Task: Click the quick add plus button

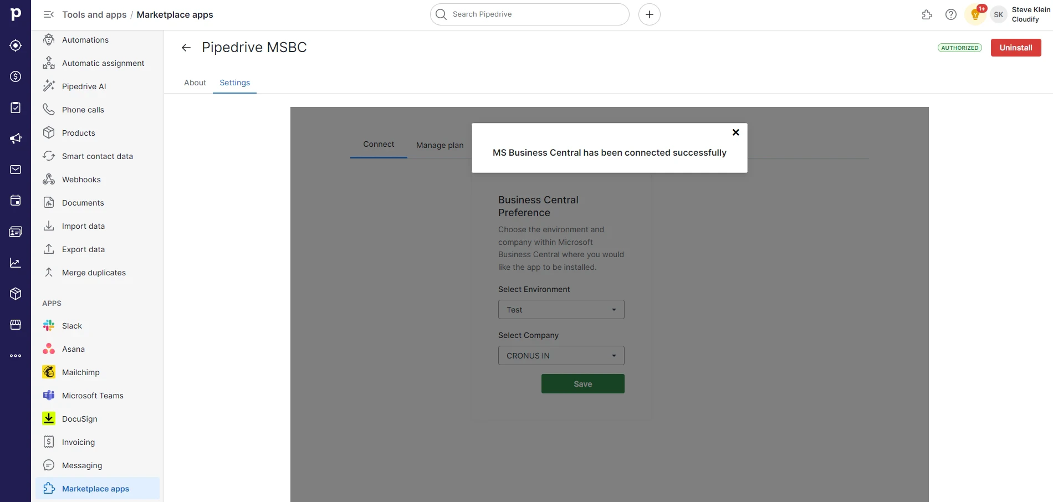Action: pyautogui.click(x=650, y=14)
